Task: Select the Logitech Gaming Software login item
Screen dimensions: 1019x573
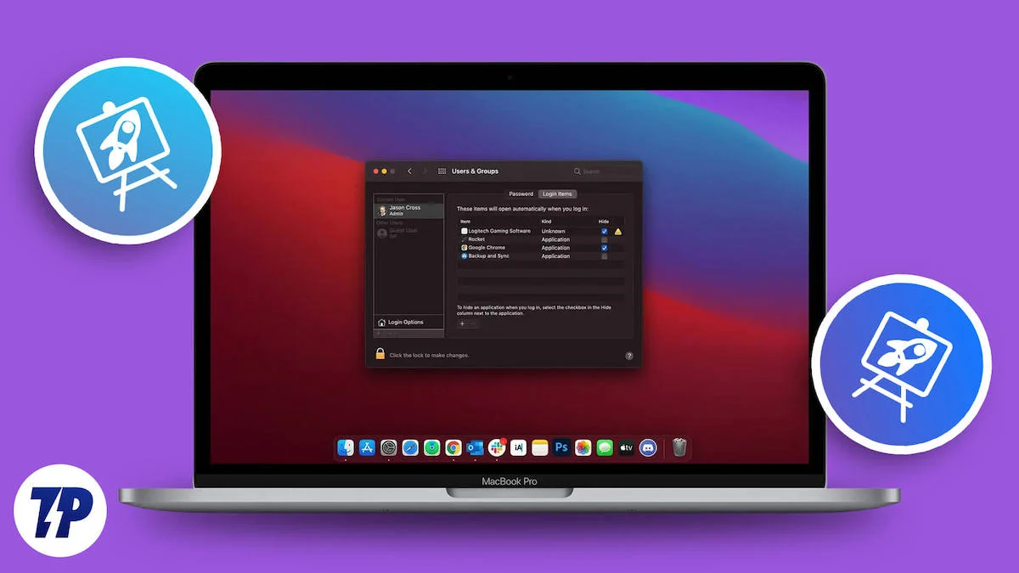Action: [541, 231]
